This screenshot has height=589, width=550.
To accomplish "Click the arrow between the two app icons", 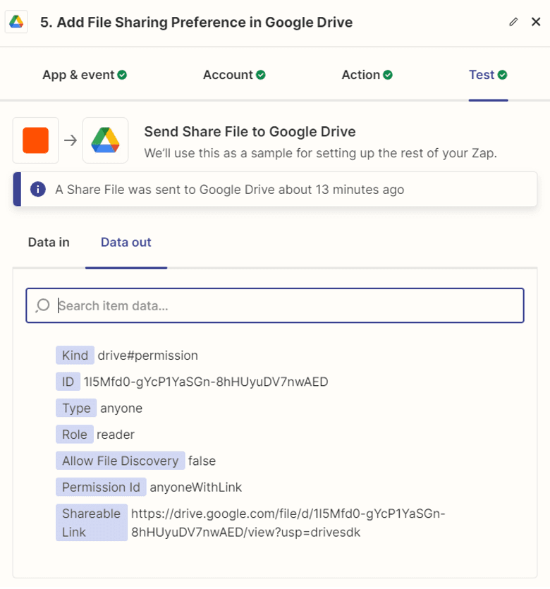I will 68,140.
